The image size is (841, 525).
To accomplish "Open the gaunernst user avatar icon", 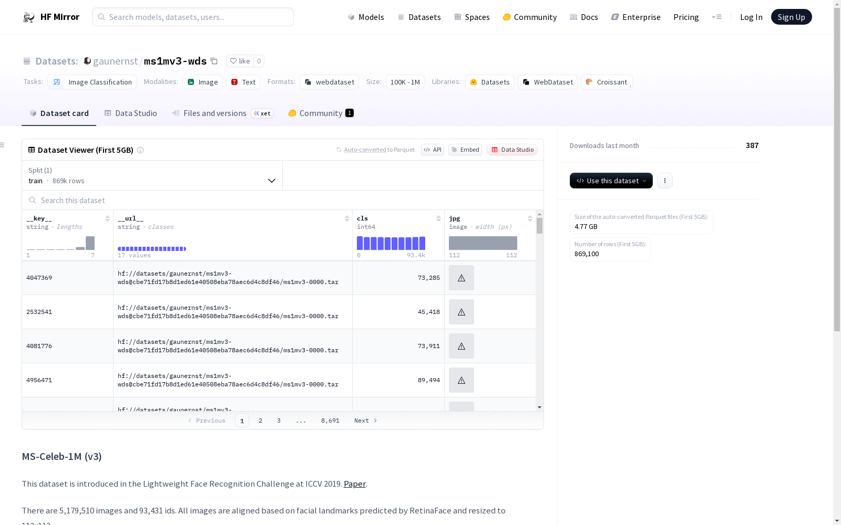I will point(87,61).
